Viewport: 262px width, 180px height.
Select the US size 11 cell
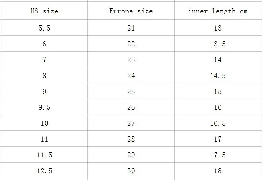click(44, 139)
